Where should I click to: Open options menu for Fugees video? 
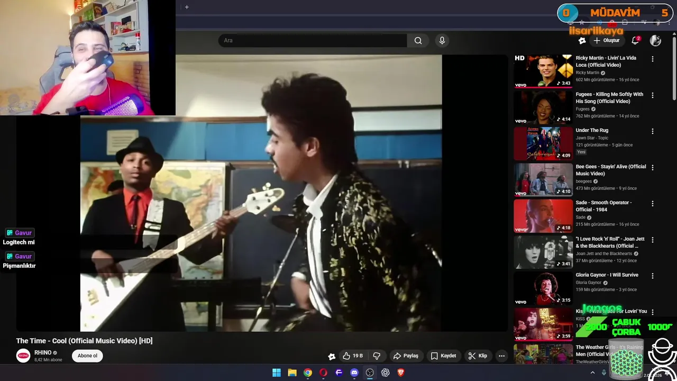653,95
